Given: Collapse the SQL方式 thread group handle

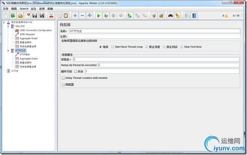Looking at the screenshot, I should (x=8, y=26).
